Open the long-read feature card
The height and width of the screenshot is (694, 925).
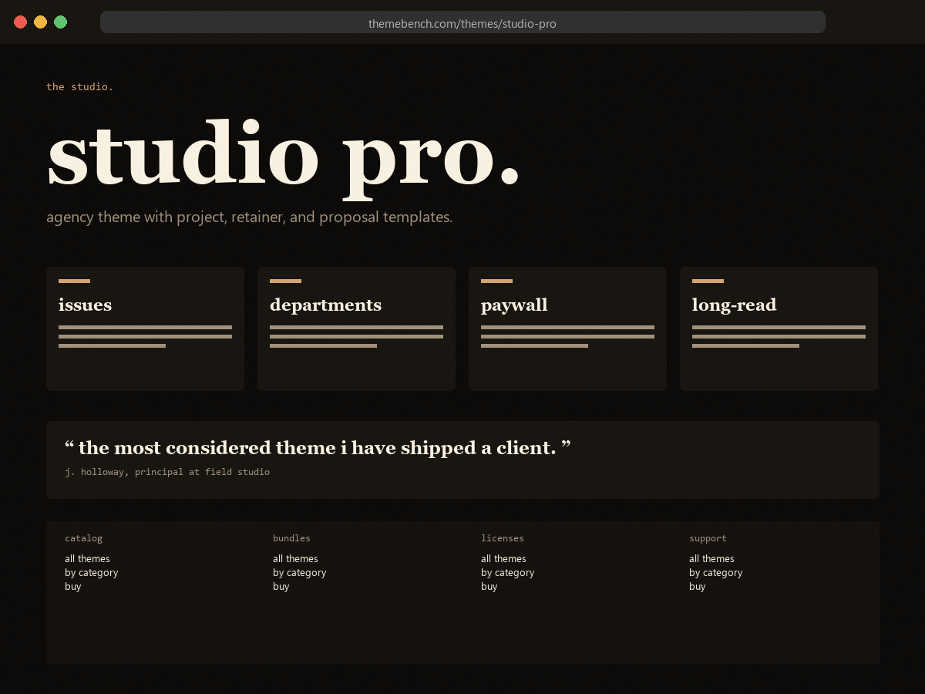coord(779,329)
